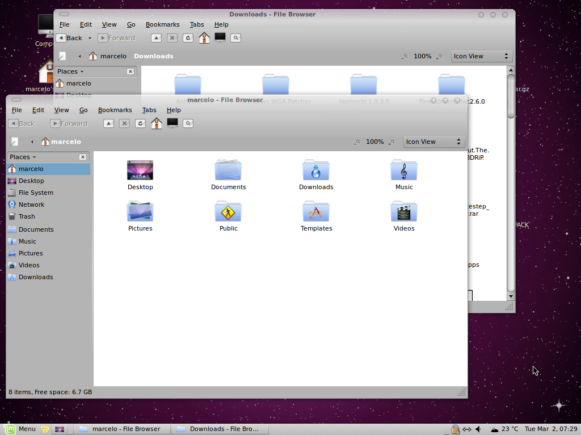
Task: Select Desktop in the marcelo window sidebar
Action: 49,181
